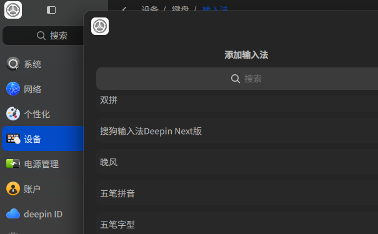This screenshot has height=234, width=378.
Task: Click the Control Center logo in sidebar header
Action: click(13, 10)
